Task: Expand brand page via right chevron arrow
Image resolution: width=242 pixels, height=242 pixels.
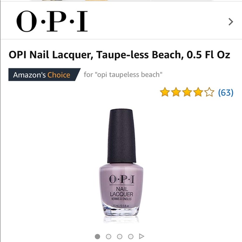Action: (231, 22)
